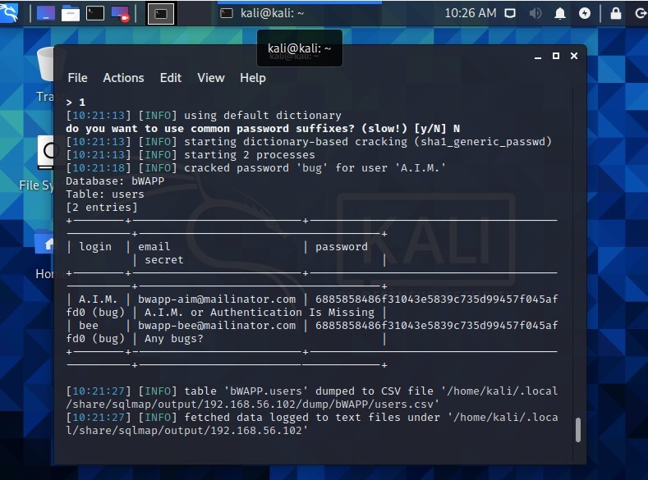This screenshot has width=648, height=480.
Task: Toggle the muted volume tray icon
Action: point(535,13)
